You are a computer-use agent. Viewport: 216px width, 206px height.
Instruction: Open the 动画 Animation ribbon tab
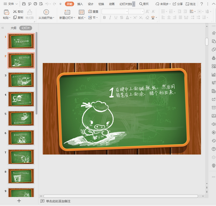(112, 4)
